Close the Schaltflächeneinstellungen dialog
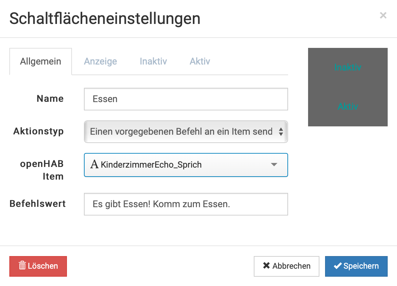 (x=383, y=15)
